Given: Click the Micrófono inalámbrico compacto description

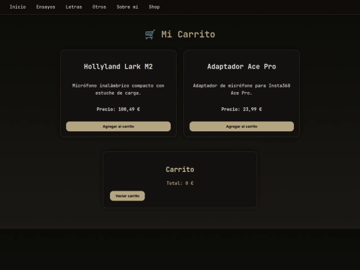Looking at the screenshot, I should click(x=118, y=89).
